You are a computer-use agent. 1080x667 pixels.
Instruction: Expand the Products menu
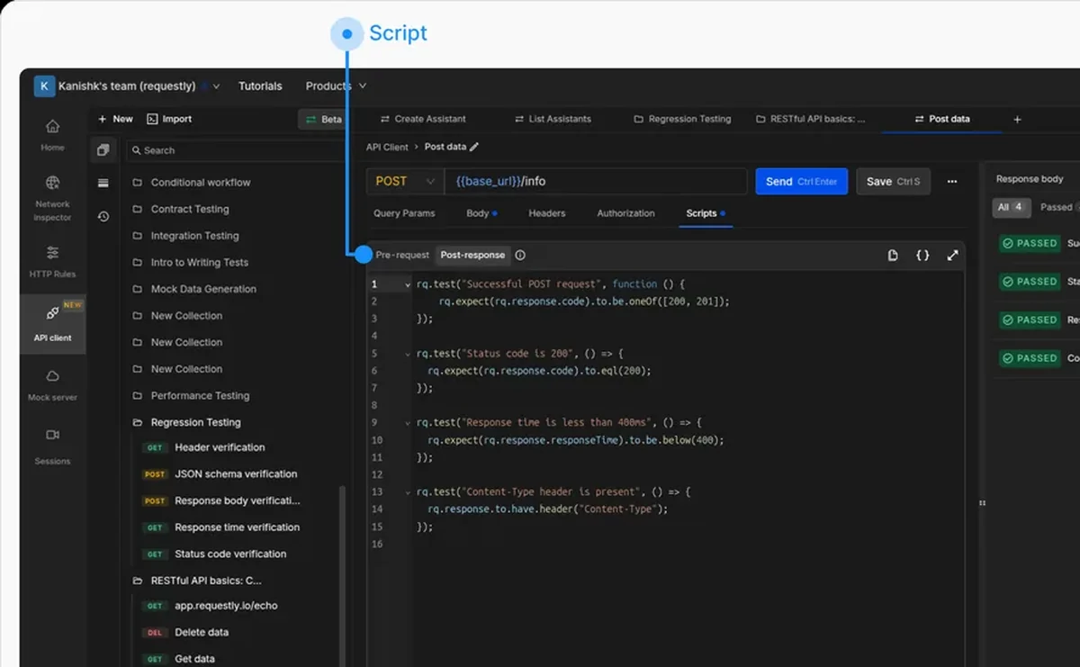[x=336, y=86]
